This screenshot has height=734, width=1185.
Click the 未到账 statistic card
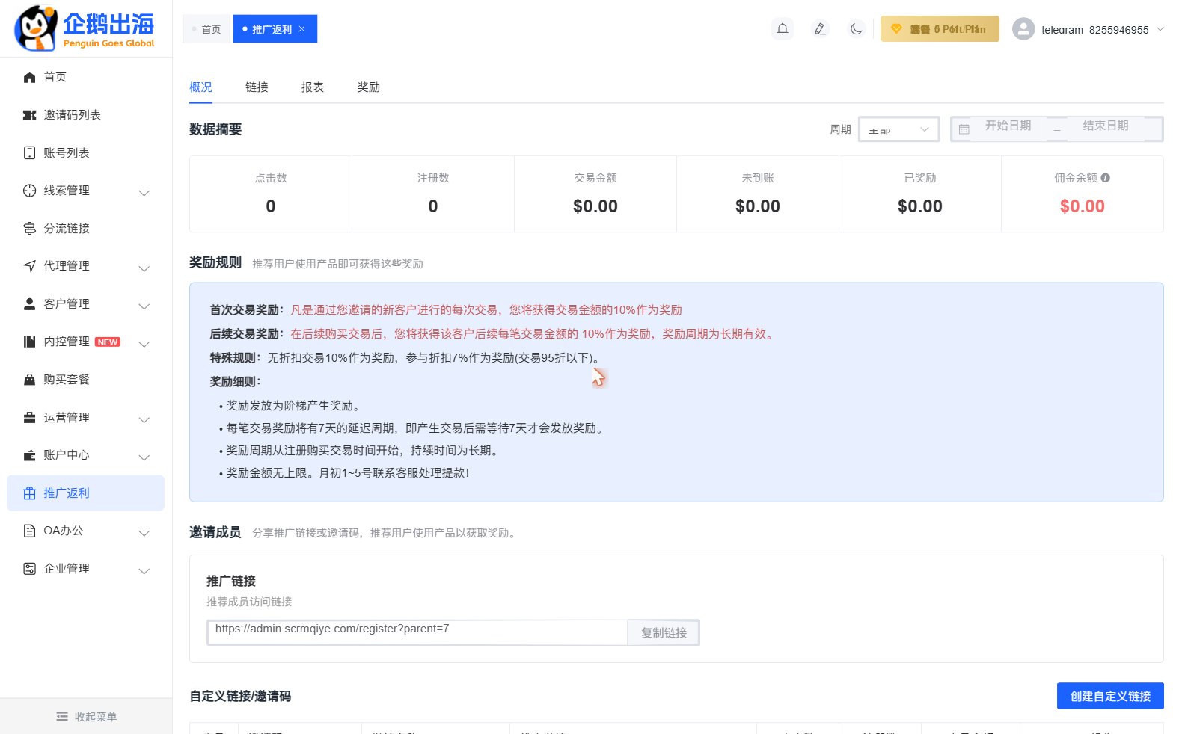pos(758,194)
